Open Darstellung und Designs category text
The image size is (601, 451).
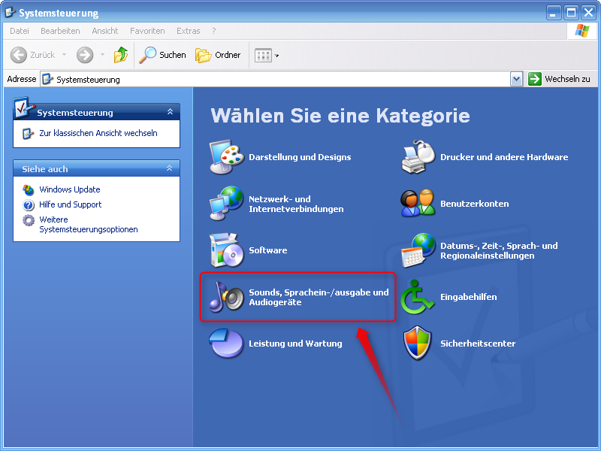[x=300, y=157]
